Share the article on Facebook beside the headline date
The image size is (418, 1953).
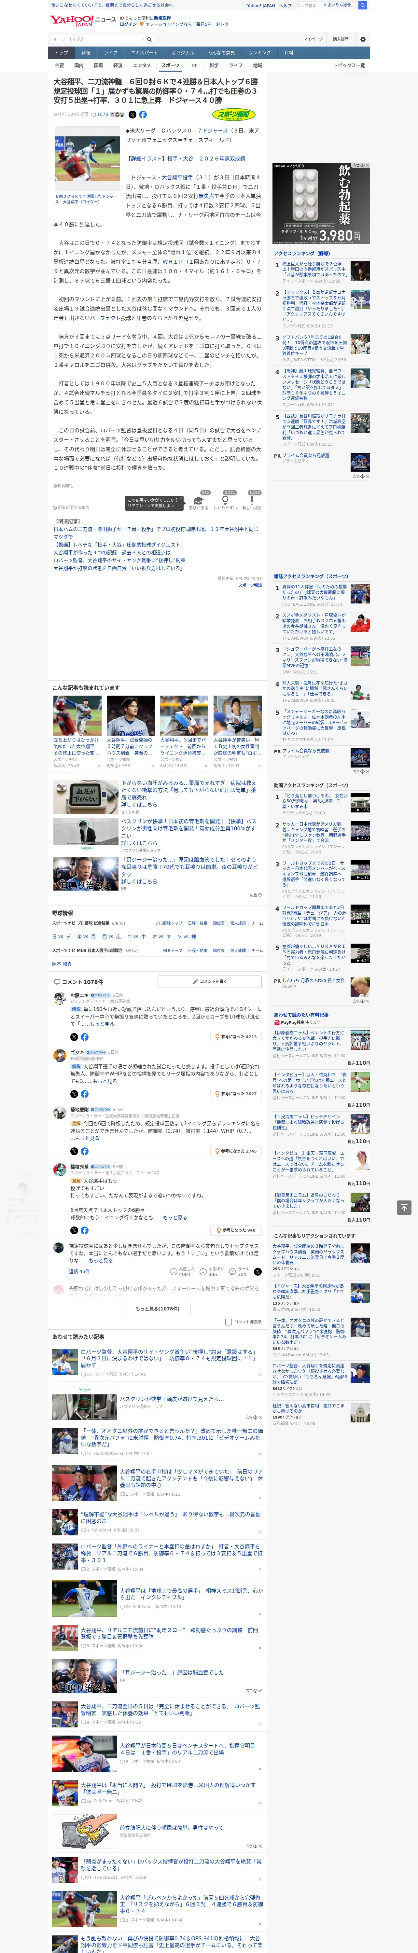143,115
